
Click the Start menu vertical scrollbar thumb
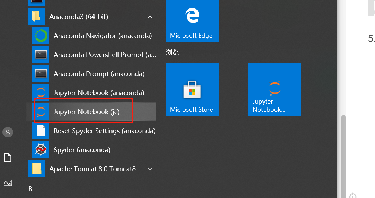[344, 156]
